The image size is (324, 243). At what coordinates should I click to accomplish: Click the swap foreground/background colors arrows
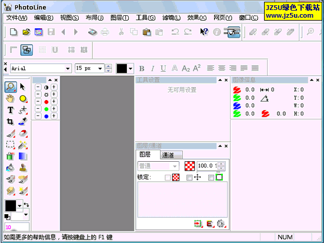tap(26, 205)
